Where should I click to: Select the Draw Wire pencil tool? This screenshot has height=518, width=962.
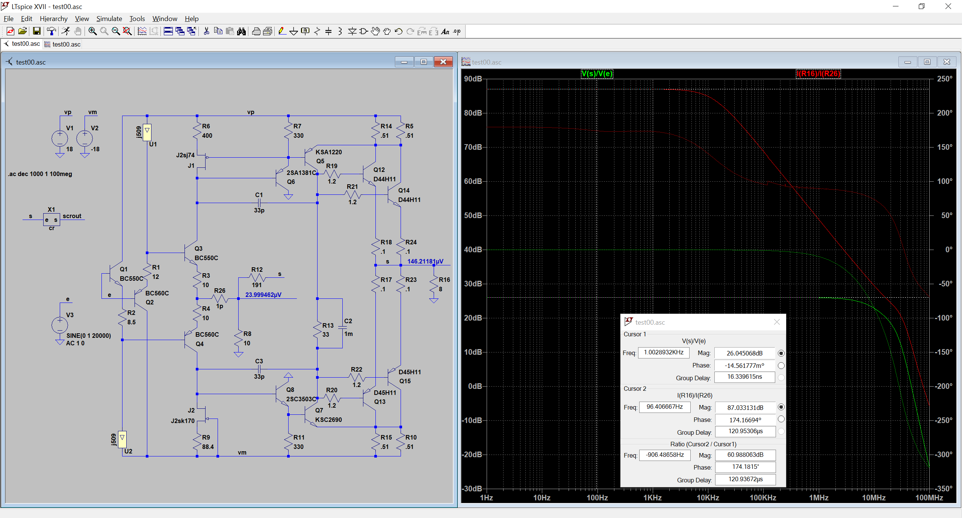(282, 32)
